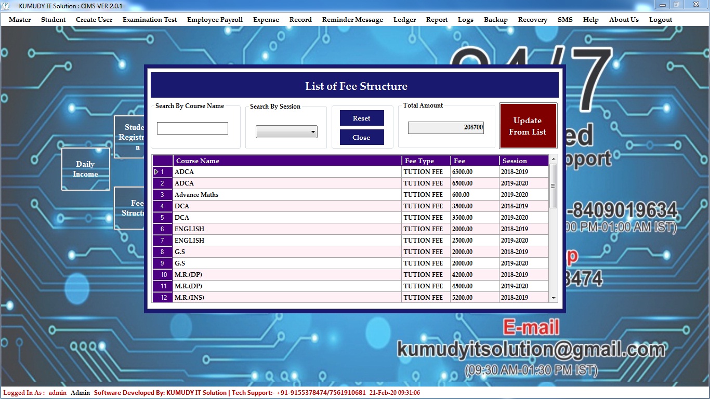Viewport: 710px width, 399px height.
Task: Open the Examination Test menu
Action: click(150, 20)
